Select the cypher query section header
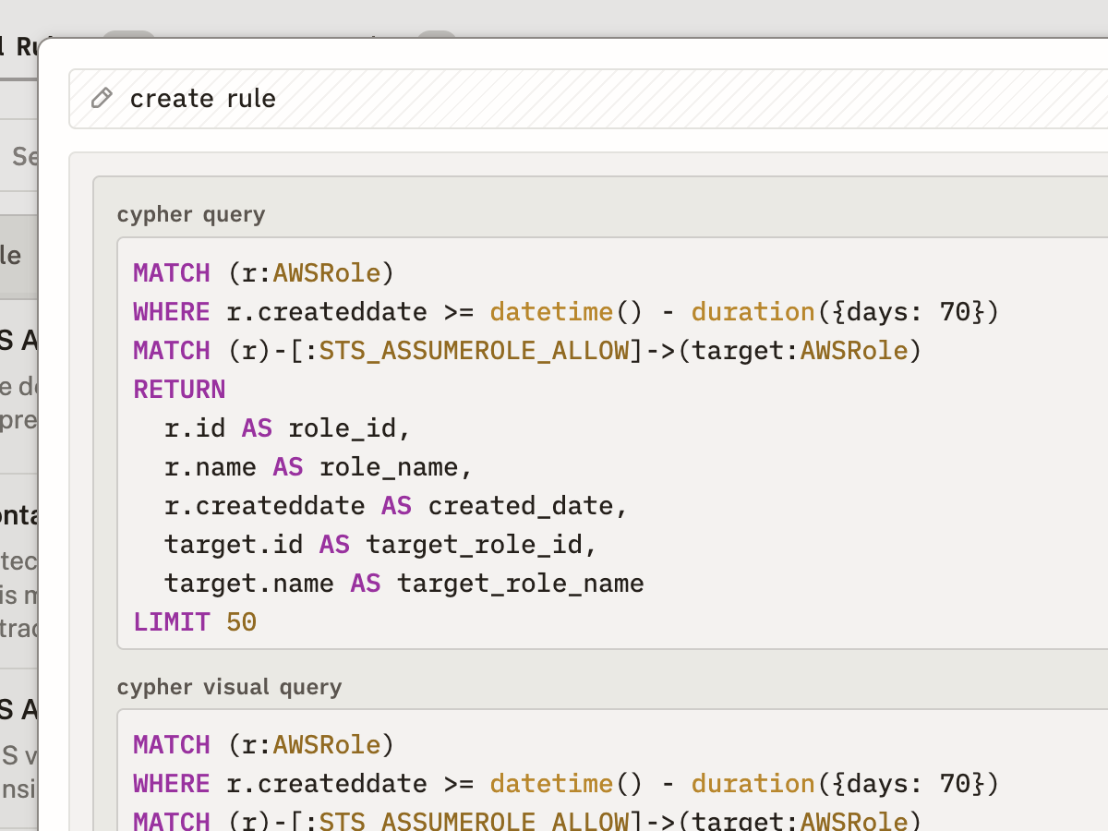The height and width of the screenshot is (831, 1108). pos(190,214)
